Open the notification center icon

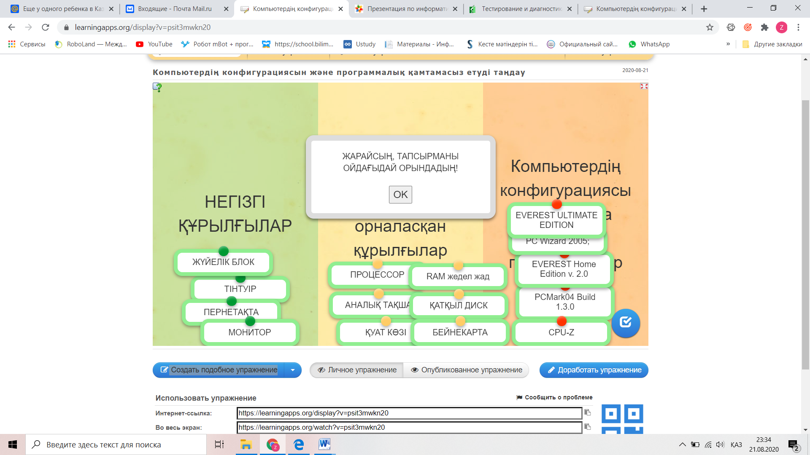[793, 445]
